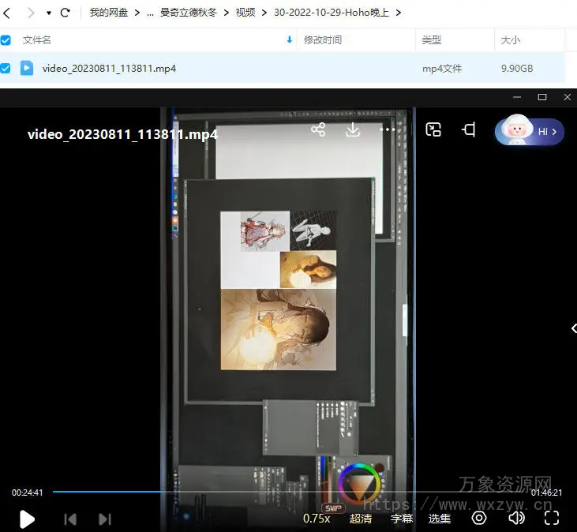Enter fullscreen mode
The width and height of the screenshot is (577, 532).
click(552, 518)
